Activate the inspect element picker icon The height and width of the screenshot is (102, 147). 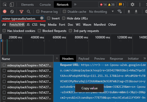[5, 4]
